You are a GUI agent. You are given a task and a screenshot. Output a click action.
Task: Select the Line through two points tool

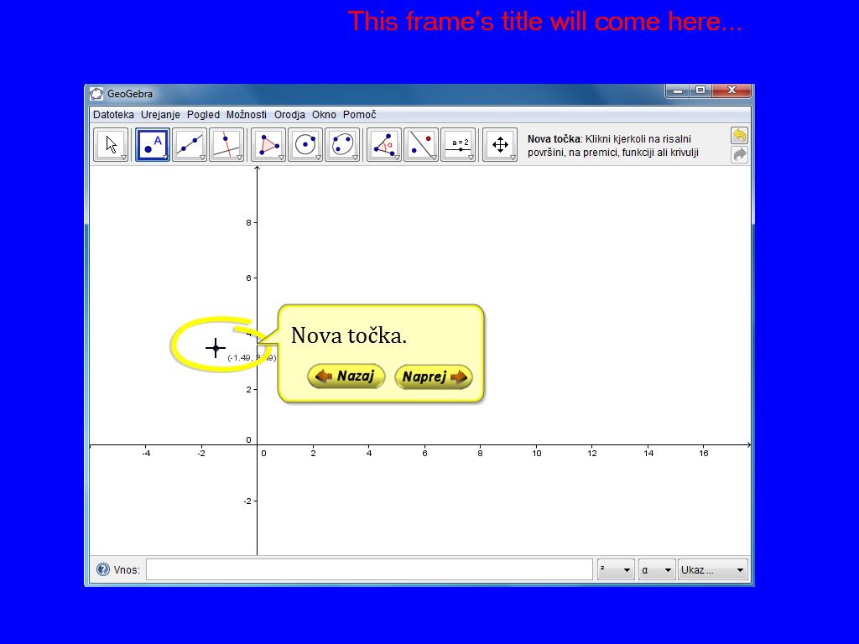coord(190,144)
